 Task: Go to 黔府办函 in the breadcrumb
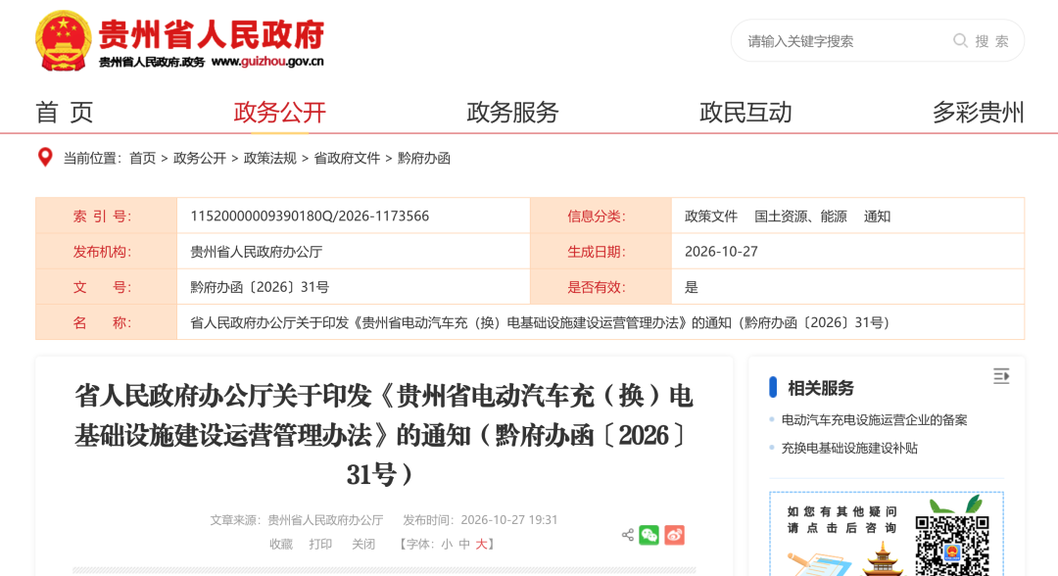coord(424,159)
